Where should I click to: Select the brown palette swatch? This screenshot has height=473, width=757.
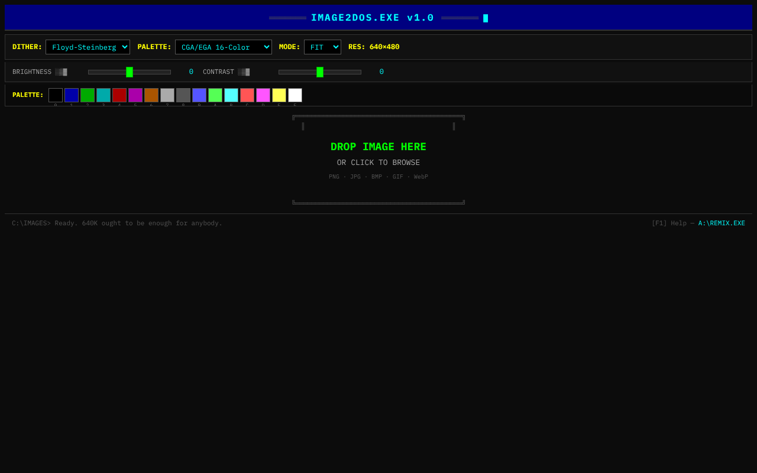(x=151, y=95)
